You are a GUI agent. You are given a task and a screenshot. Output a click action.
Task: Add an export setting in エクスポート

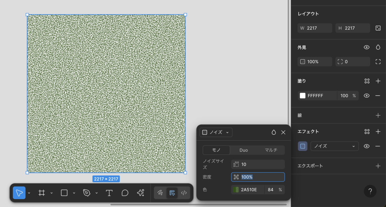click(378, 166)
